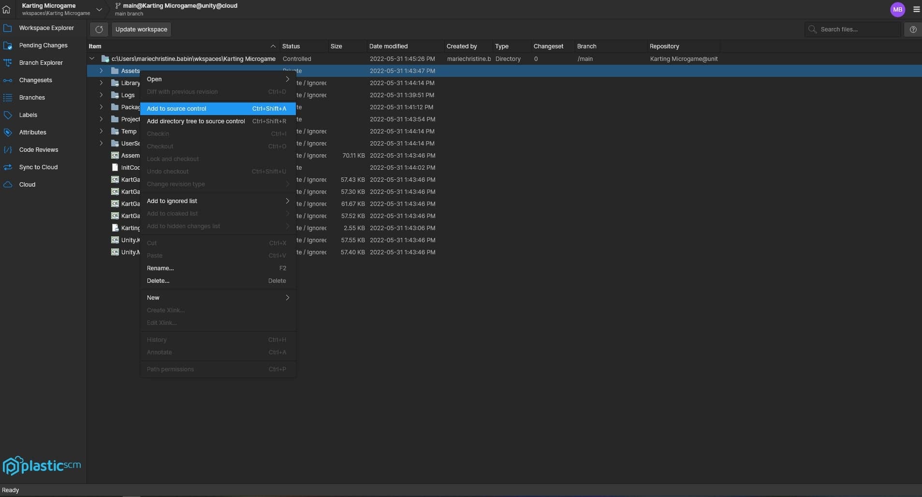Open the Branches view

coord(32,97)
